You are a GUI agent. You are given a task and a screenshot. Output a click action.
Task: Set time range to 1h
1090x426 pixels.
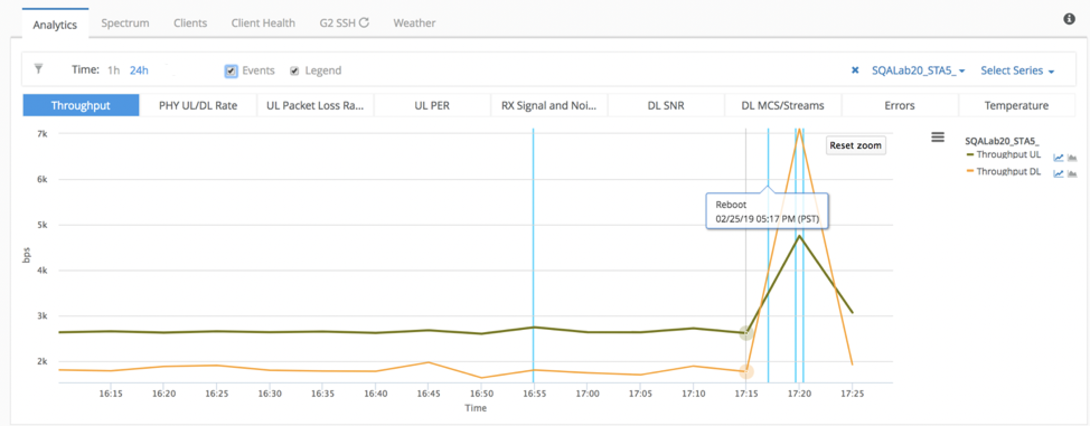point(114,70)
